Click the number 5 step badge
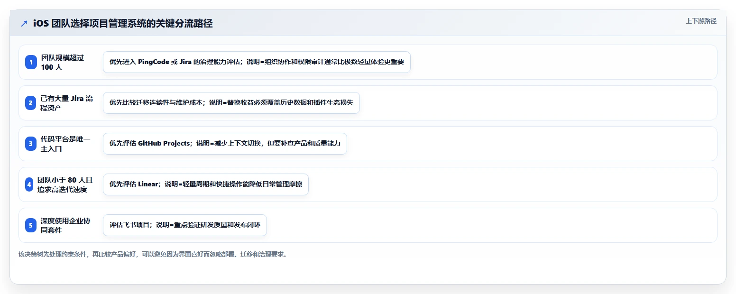Image resolution: width=736 pixels, height=294 pixels. tap(31, 225)
